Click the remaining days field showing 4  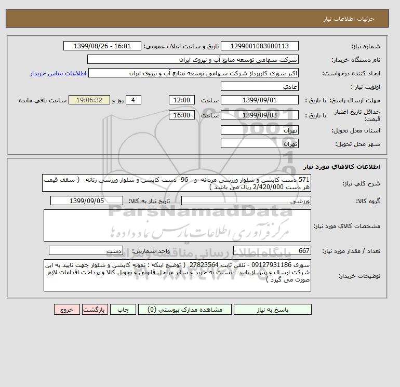(x=133, y=100)
